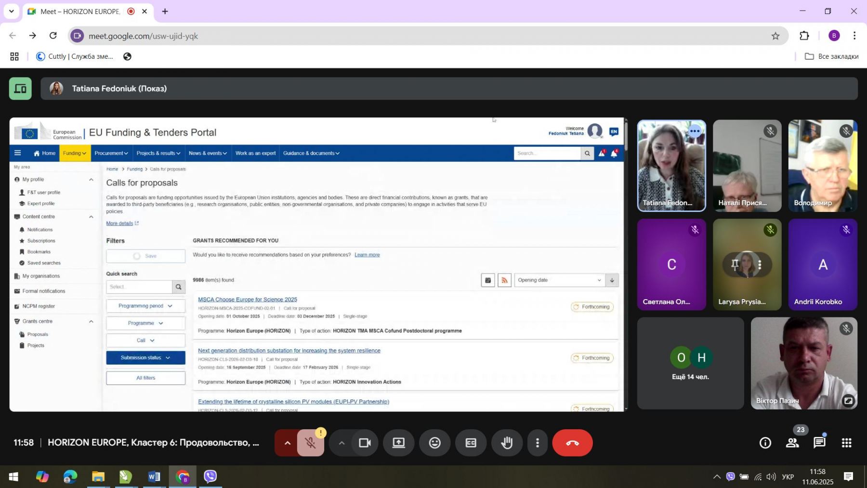Viewport: 867px width, 488px height.
Task: Reload the Meet page
Action: click(x=53, y=36)
